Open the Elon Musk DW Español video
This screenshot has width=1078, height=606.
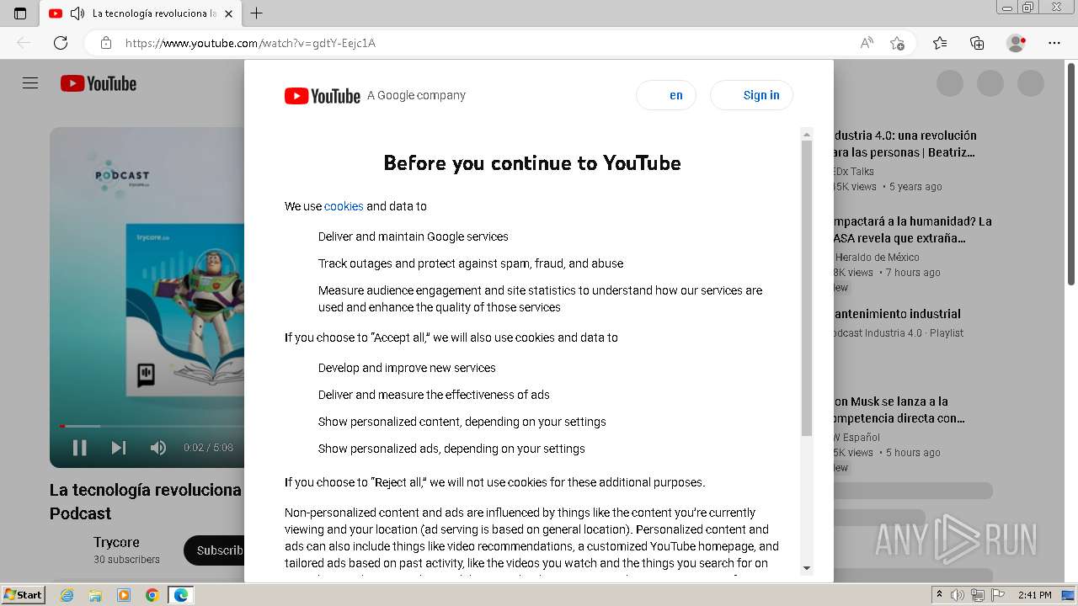tap(899, 410)
